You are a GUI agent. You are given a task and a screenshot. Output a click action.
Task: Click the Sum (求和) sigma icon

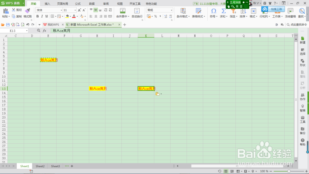point(223,11)
